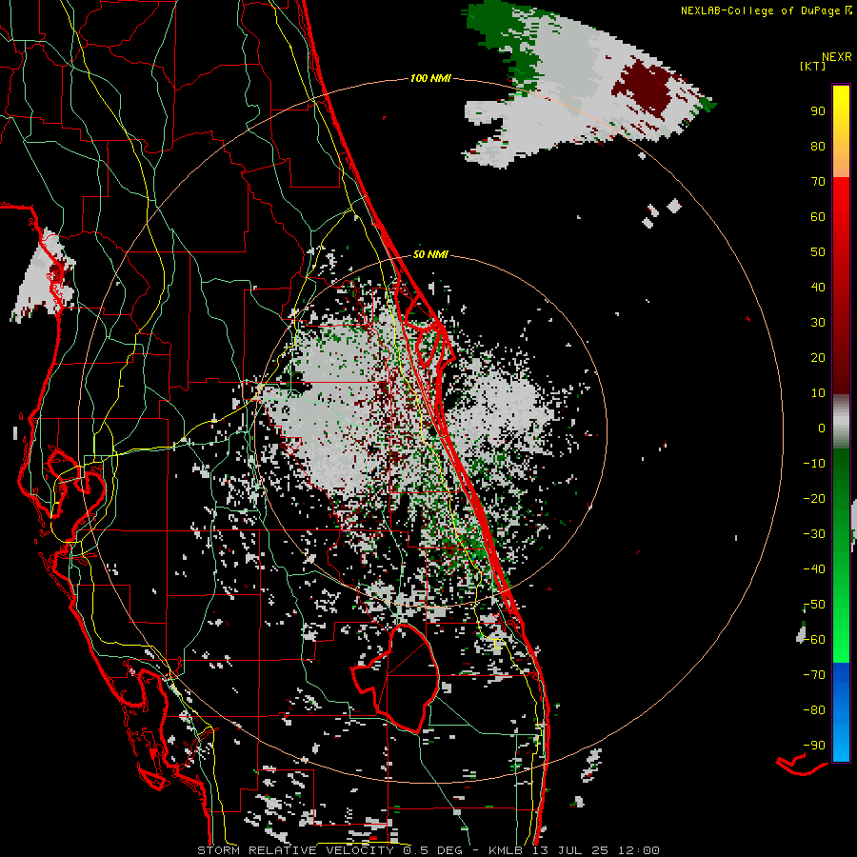Select the positive 60 knot scale label
Viewport: 857px width, 857px height.
[x=818, y=216]
